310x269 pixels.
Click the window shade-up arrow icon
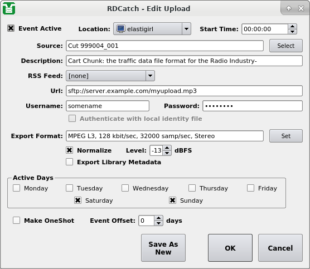pos(289,8)
